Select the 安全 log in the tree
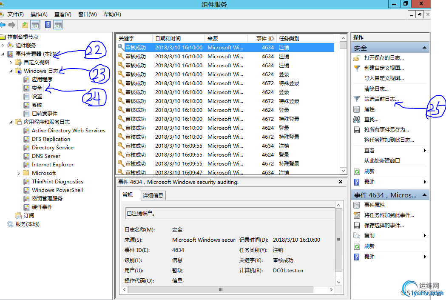 (37, 88)
